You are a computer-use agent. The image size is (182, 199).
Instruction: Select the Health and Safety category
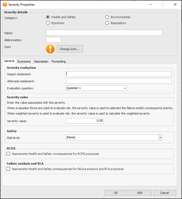click(48, 17)
